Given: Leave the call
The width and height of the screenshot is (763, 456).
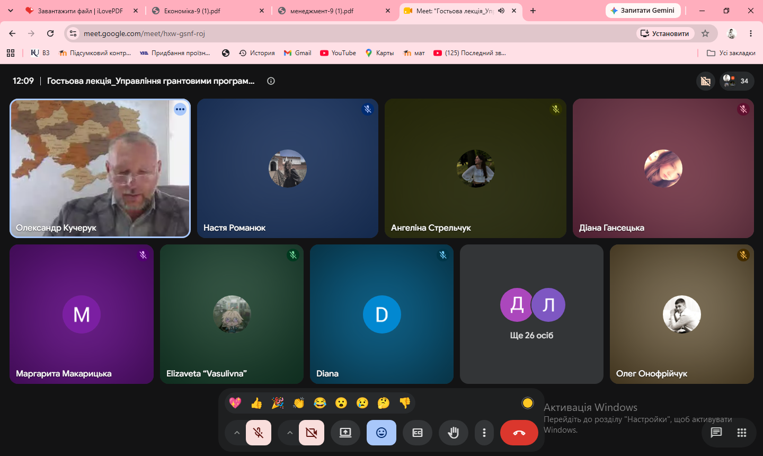Looking at the screenshot, I should [x=519, y=433].
